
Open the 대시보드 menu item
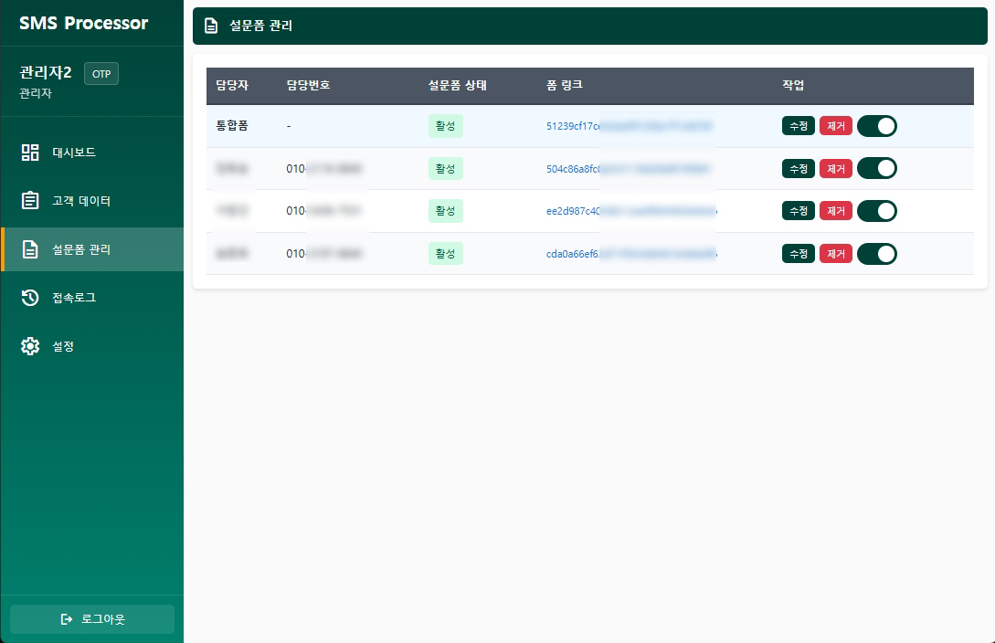click(x=73, y=153)
